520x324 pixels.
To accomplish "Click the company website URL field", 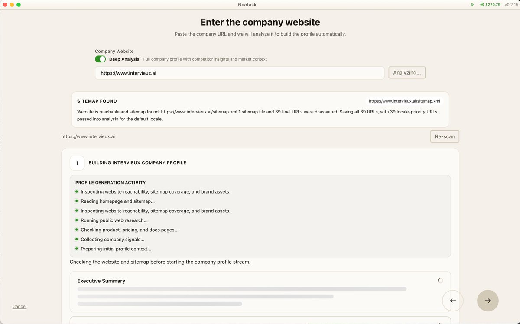I will (x=240, y=73).
